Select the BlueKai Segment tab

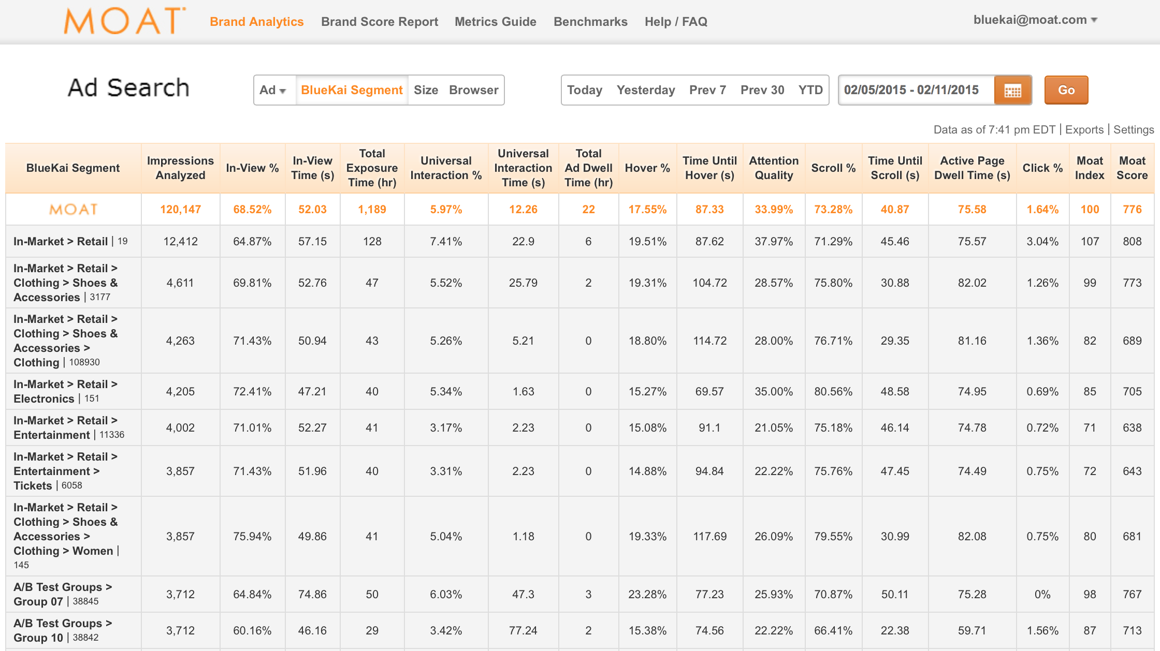click(352, 91)
